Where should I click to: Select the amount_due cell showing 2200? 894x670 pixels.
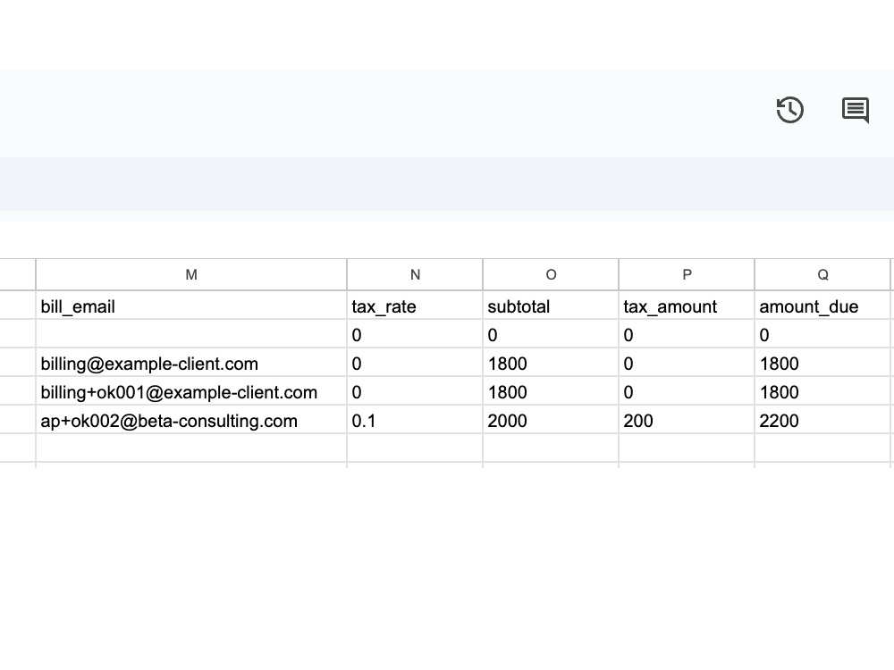(x=822, y=420)
